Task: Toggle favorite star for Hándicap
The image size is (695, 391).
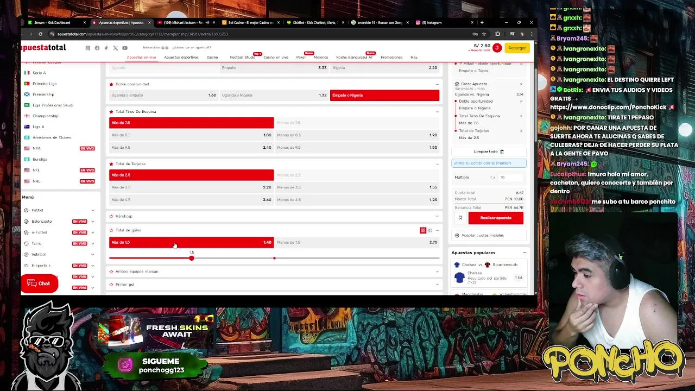Action: coord(111,216)
